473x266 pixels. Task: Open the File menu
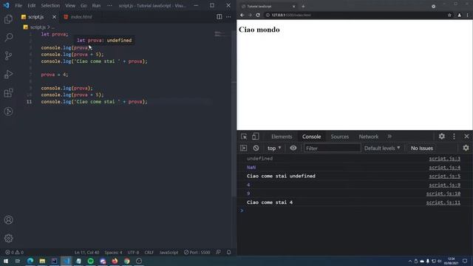18,5
